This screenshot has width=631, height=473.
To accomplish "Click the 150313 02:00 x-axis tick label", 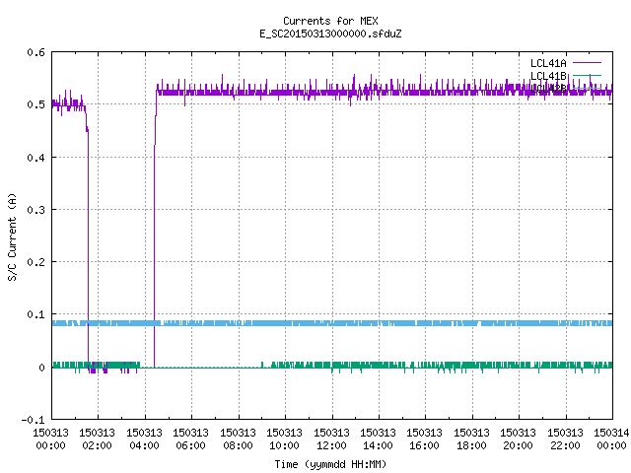I will coord(97,439).
